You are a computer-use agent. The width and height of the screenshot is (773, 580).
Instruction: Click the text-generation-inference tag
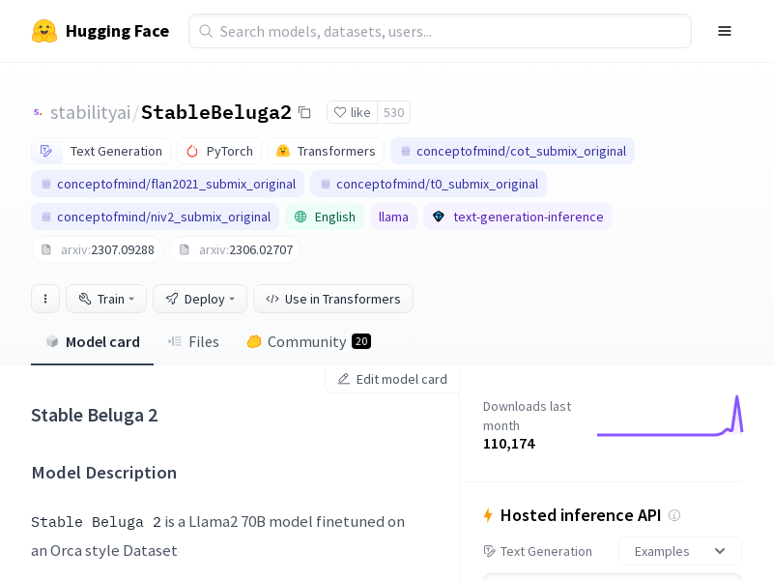[518, 217]
